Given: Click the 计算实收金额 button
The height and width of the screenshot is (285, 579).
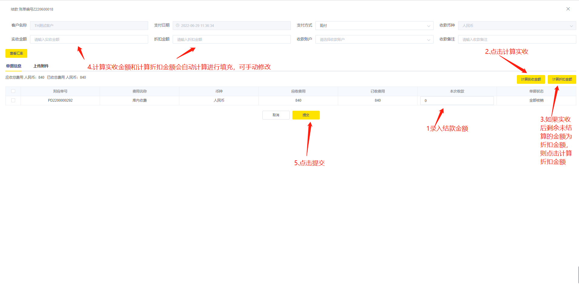Looking at the screenshot, I should click(x=531, y=79).
